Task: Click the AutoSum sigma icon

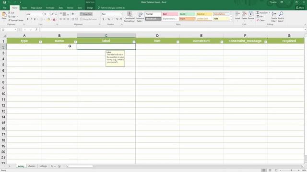Action: point(258,13)
